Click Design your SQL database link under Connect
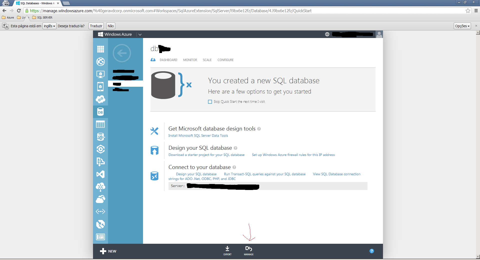Image resolution: width=480 pixels, height=260 pixels. click(x=196, y=174)
